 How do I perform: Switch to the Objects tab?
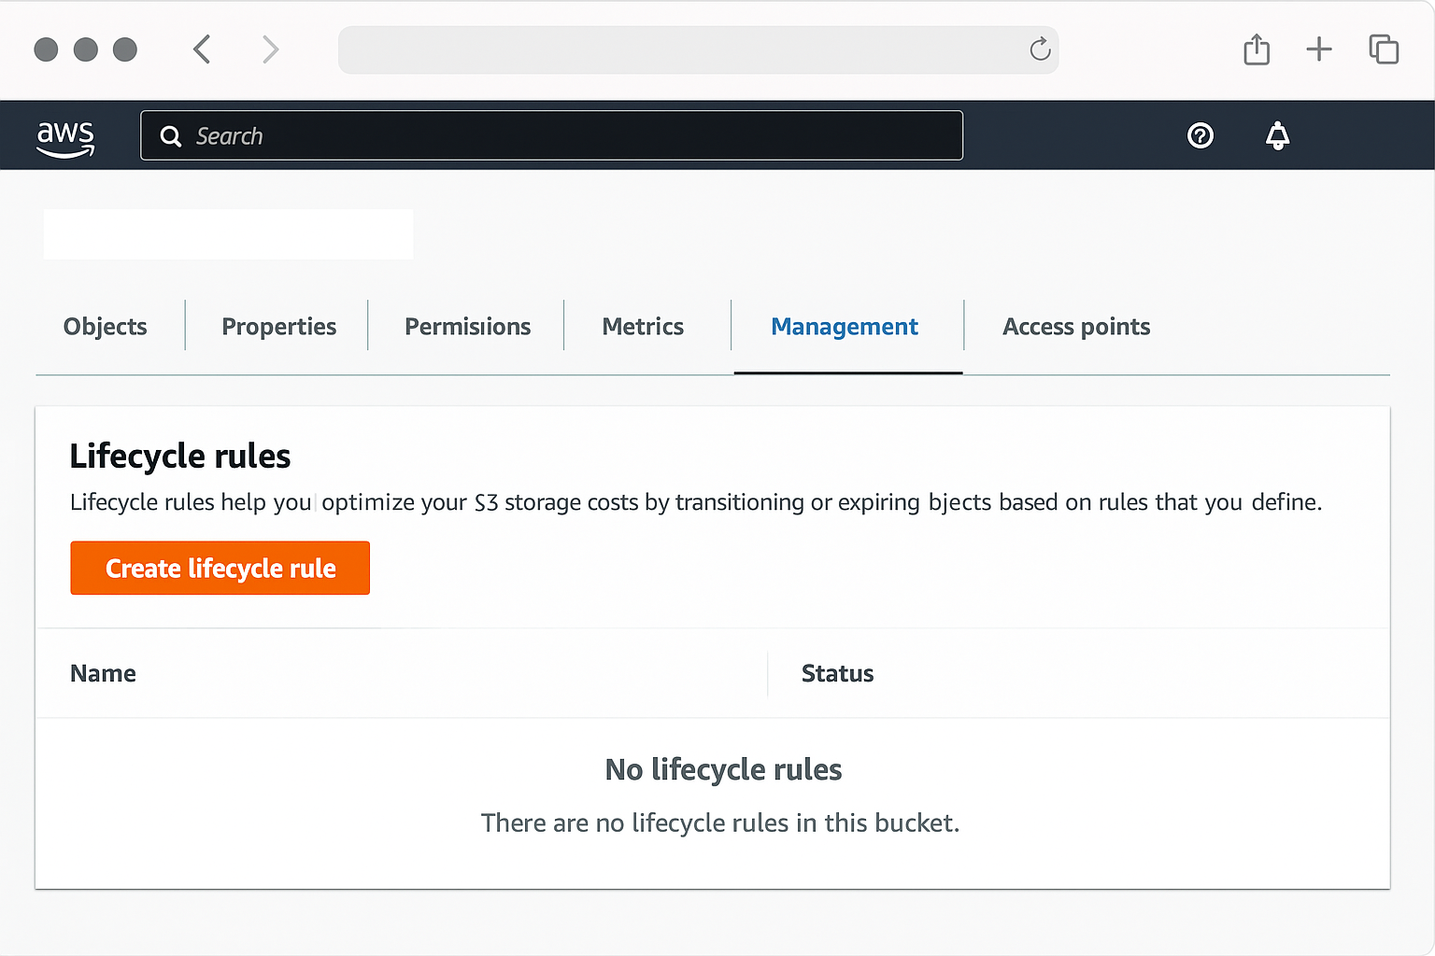(105, 327)
